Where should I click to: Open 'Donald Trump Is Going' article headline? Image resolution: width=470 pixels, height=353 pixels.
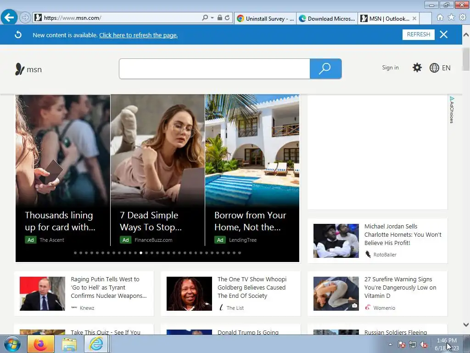[248, 332]
